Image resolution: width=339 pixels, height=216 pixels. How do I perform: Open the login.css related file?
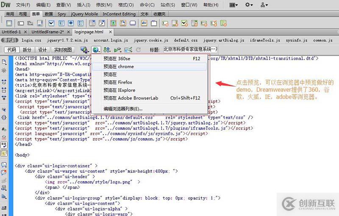31,40
